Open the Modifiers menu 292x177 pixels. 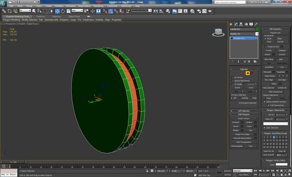(59, 6)
